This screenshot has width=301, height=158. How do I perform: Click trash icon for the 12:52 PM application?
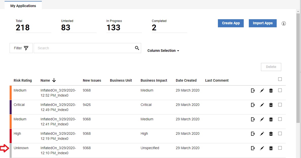point(271,91)
